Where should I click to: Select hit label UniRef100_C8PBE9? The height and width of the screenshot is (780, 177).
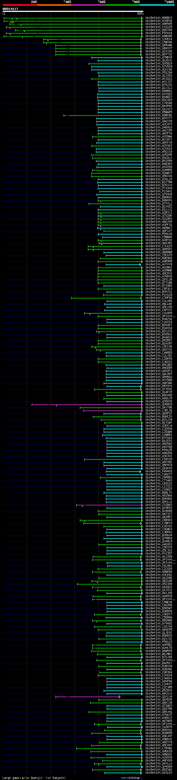coord(158,478)
